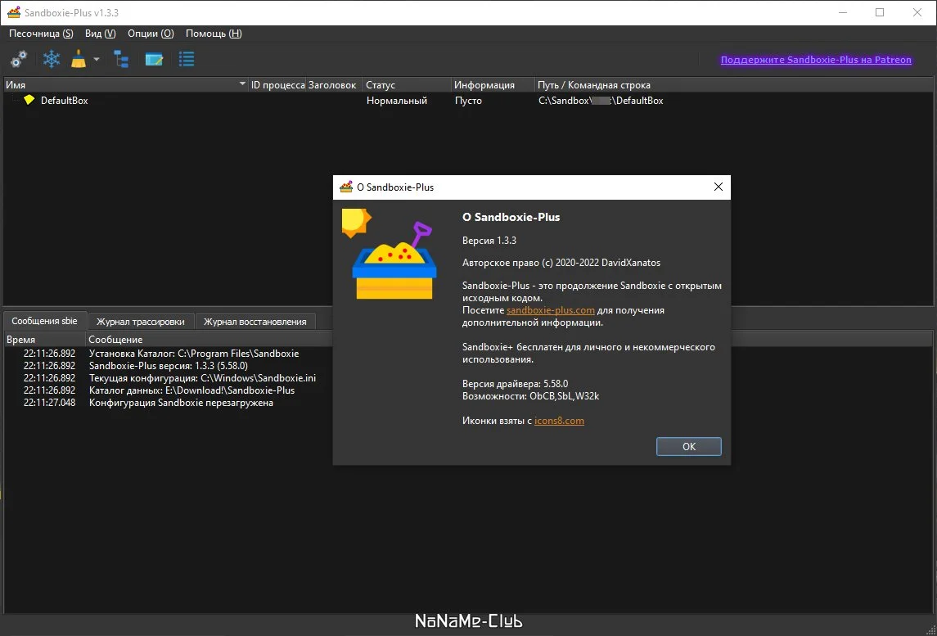Click the tree view toolbar icon

pyautogui.click(x=121, y=59)
